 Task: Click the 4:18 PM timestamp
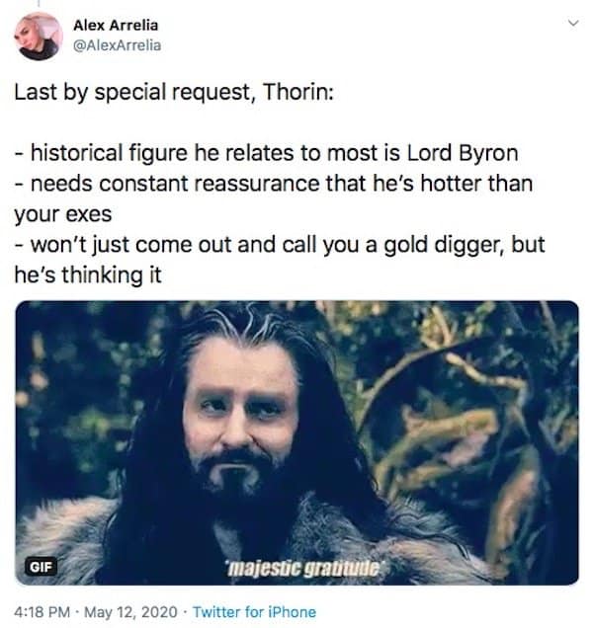[x=42, y=612]
